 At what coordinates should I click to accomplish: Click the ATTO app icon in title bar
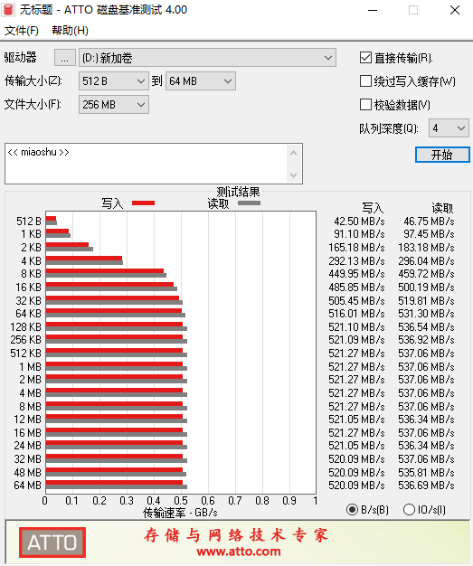click(x=8, y=10)
